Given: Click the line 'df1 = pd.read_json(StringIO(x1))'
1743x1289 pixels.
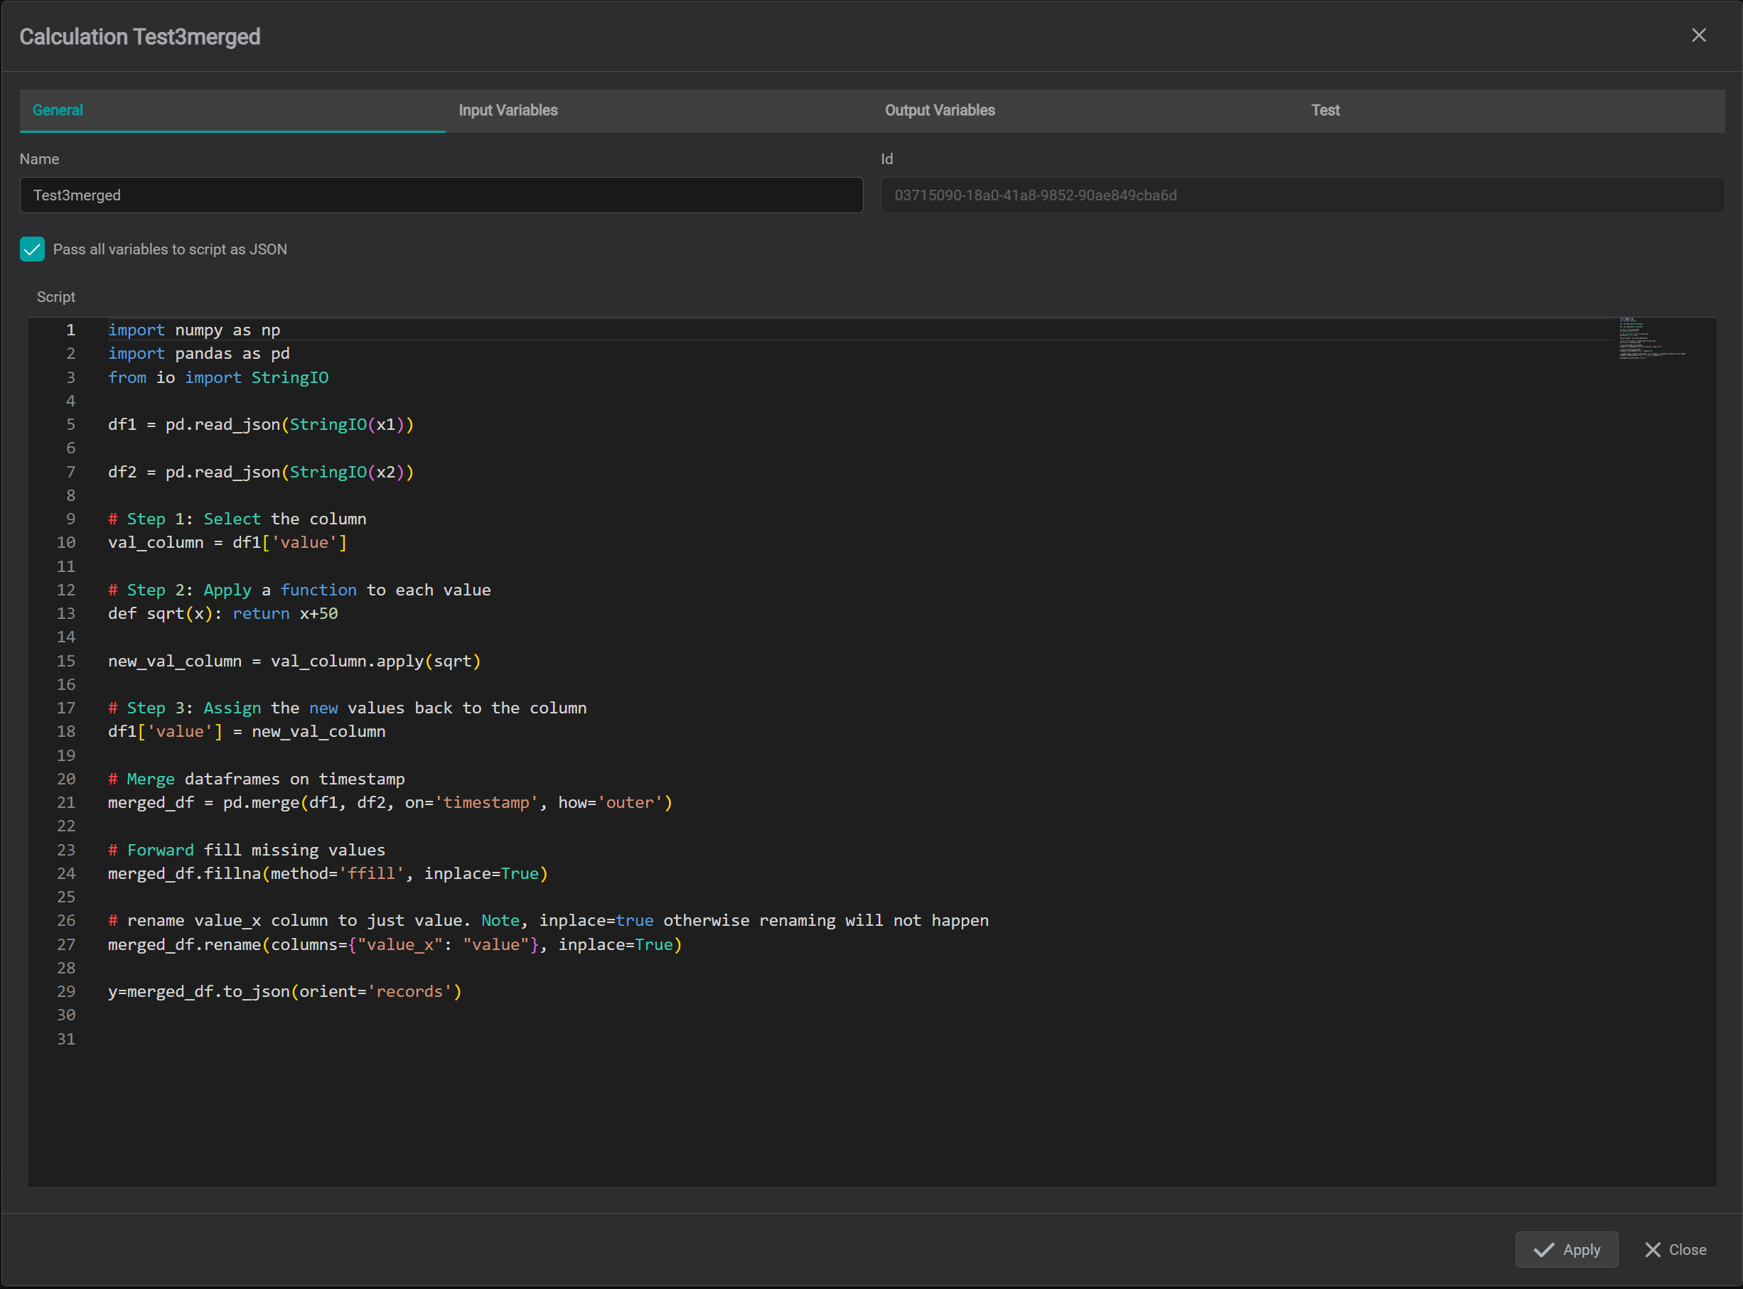Looking at the screenshot, I should tap(261, 424).
